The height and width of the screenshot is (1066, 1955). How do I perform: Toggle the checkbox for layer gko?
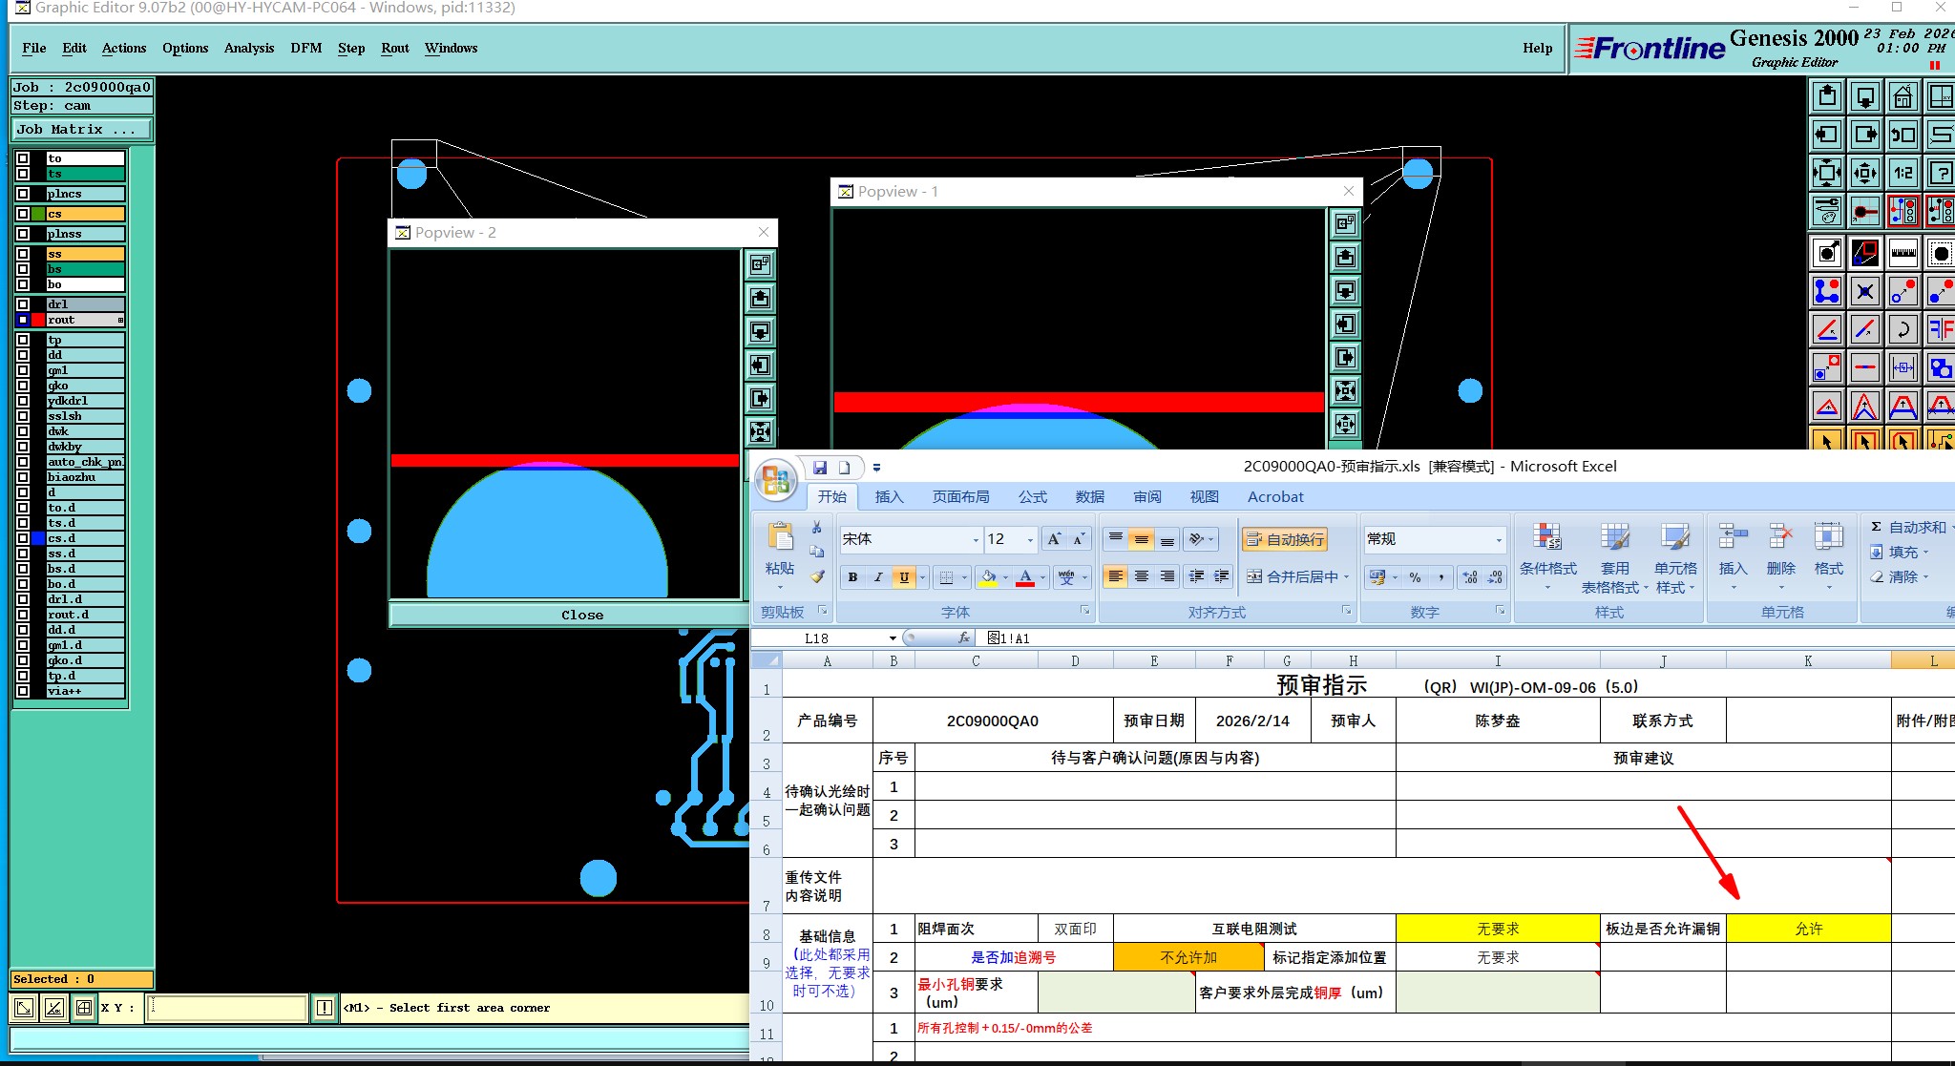[x=23, y=386]
